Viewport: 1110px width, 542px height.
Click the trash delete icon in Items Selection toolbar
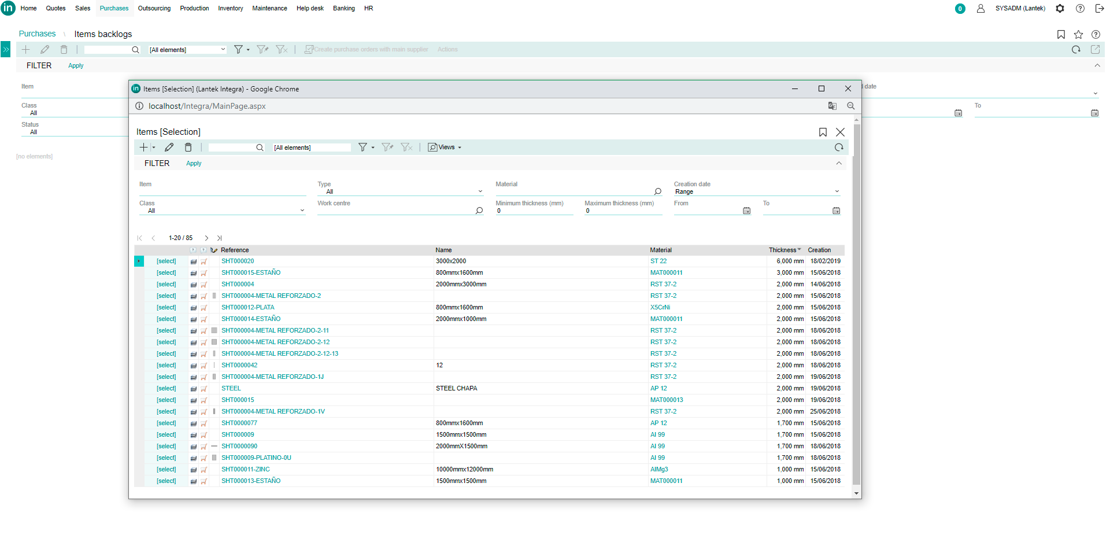tap(188, 148)
